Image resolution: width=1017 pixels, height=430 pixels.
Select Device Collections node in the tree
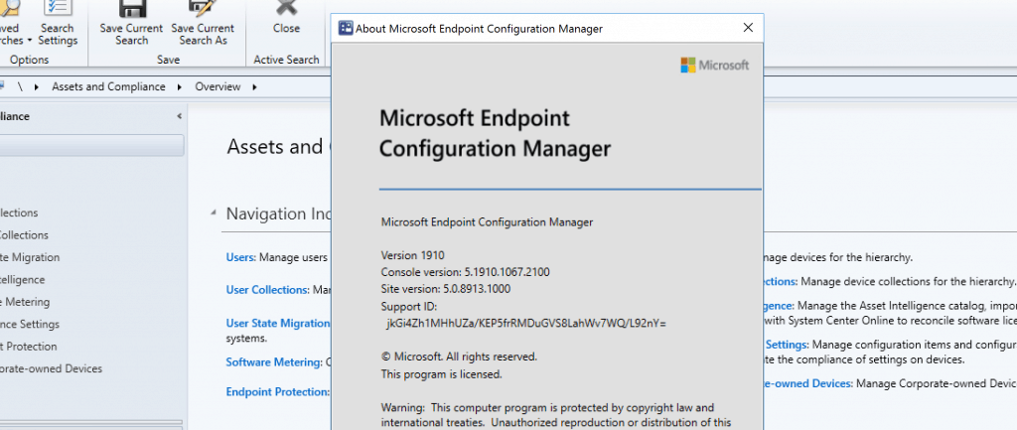click(24, 235)
